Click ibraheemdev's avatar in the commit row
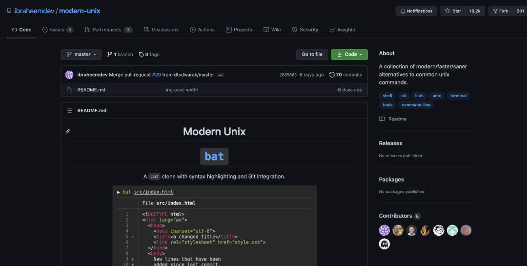The image size is (527, 266). click(x=69, y=75)
